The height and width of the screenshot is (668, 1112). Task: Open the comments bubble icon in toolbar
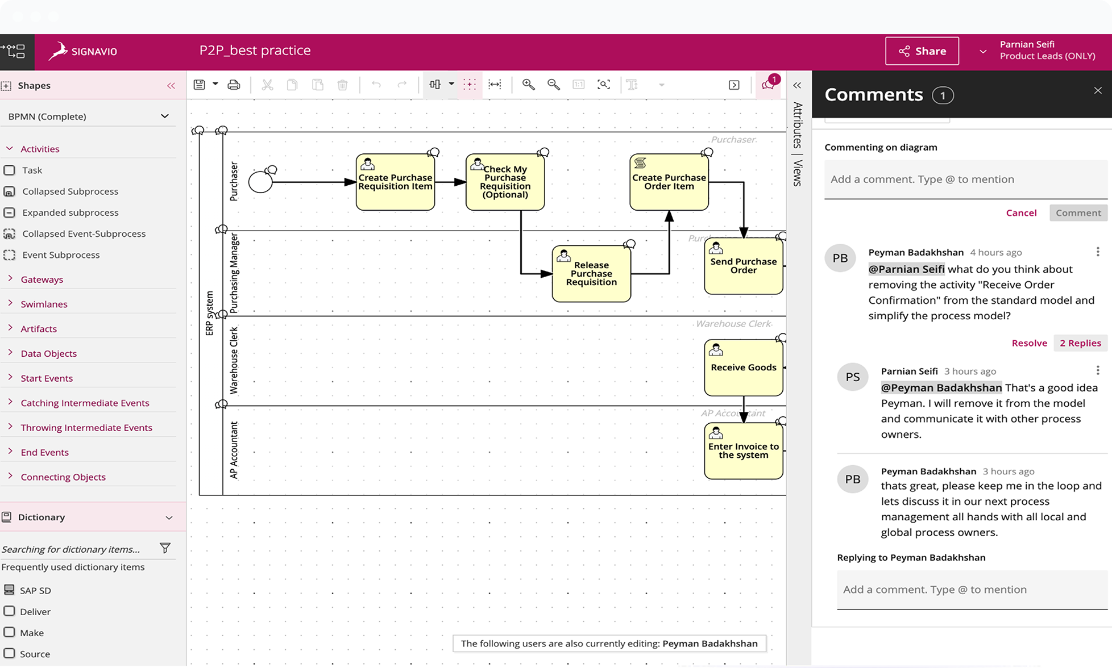tap(767, 84)
